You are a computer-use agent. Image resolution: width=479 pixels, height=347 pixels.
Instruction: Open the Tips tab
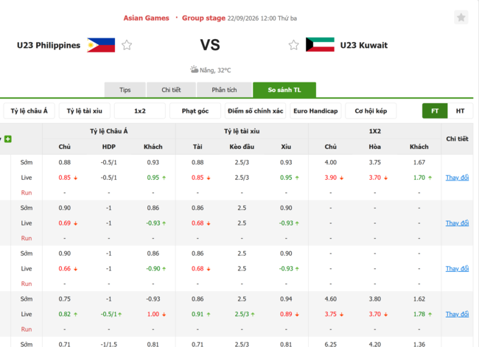coord(125,90)
